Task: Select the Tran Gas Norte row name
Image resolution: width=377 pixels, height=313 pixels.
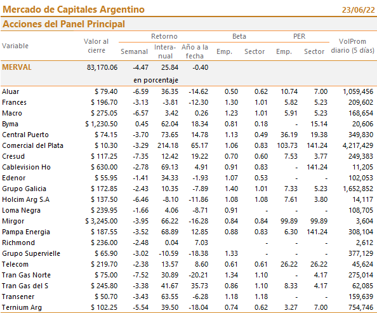Action: [27, 275]
